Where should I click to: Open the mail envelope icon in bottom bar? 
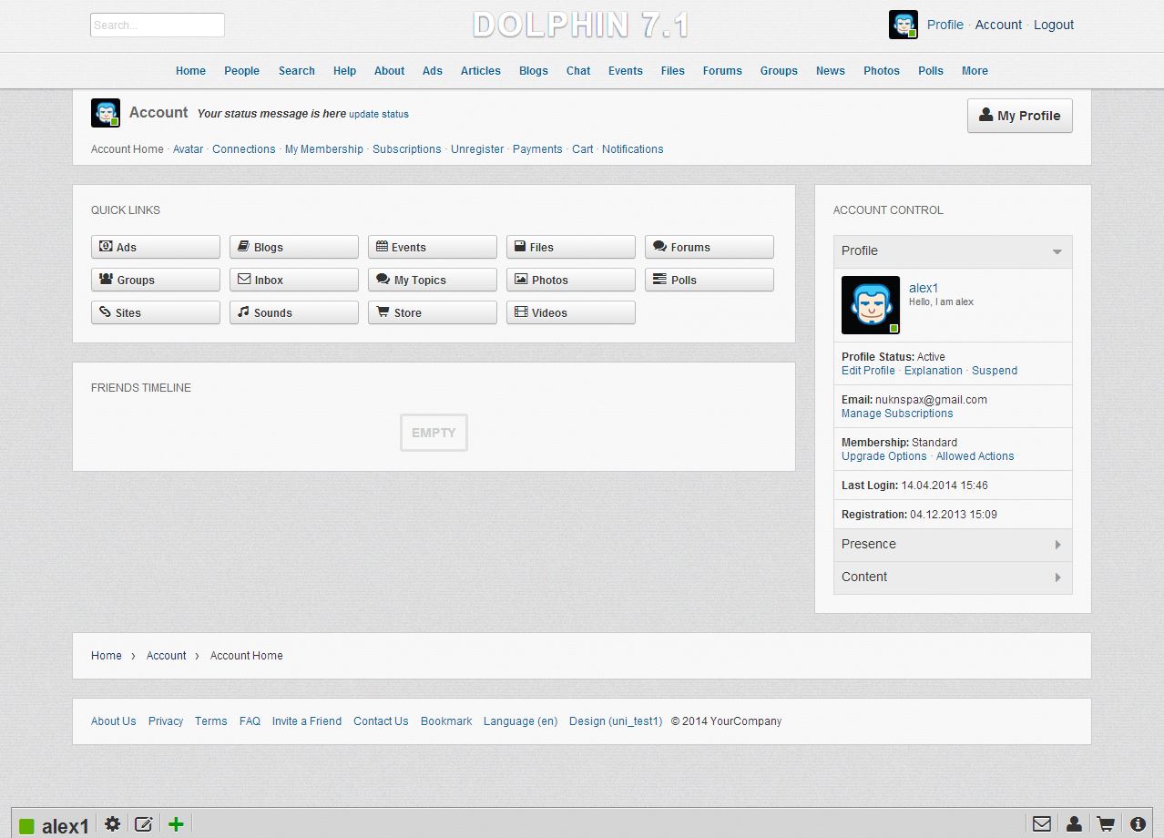[x=1041, y=823]
